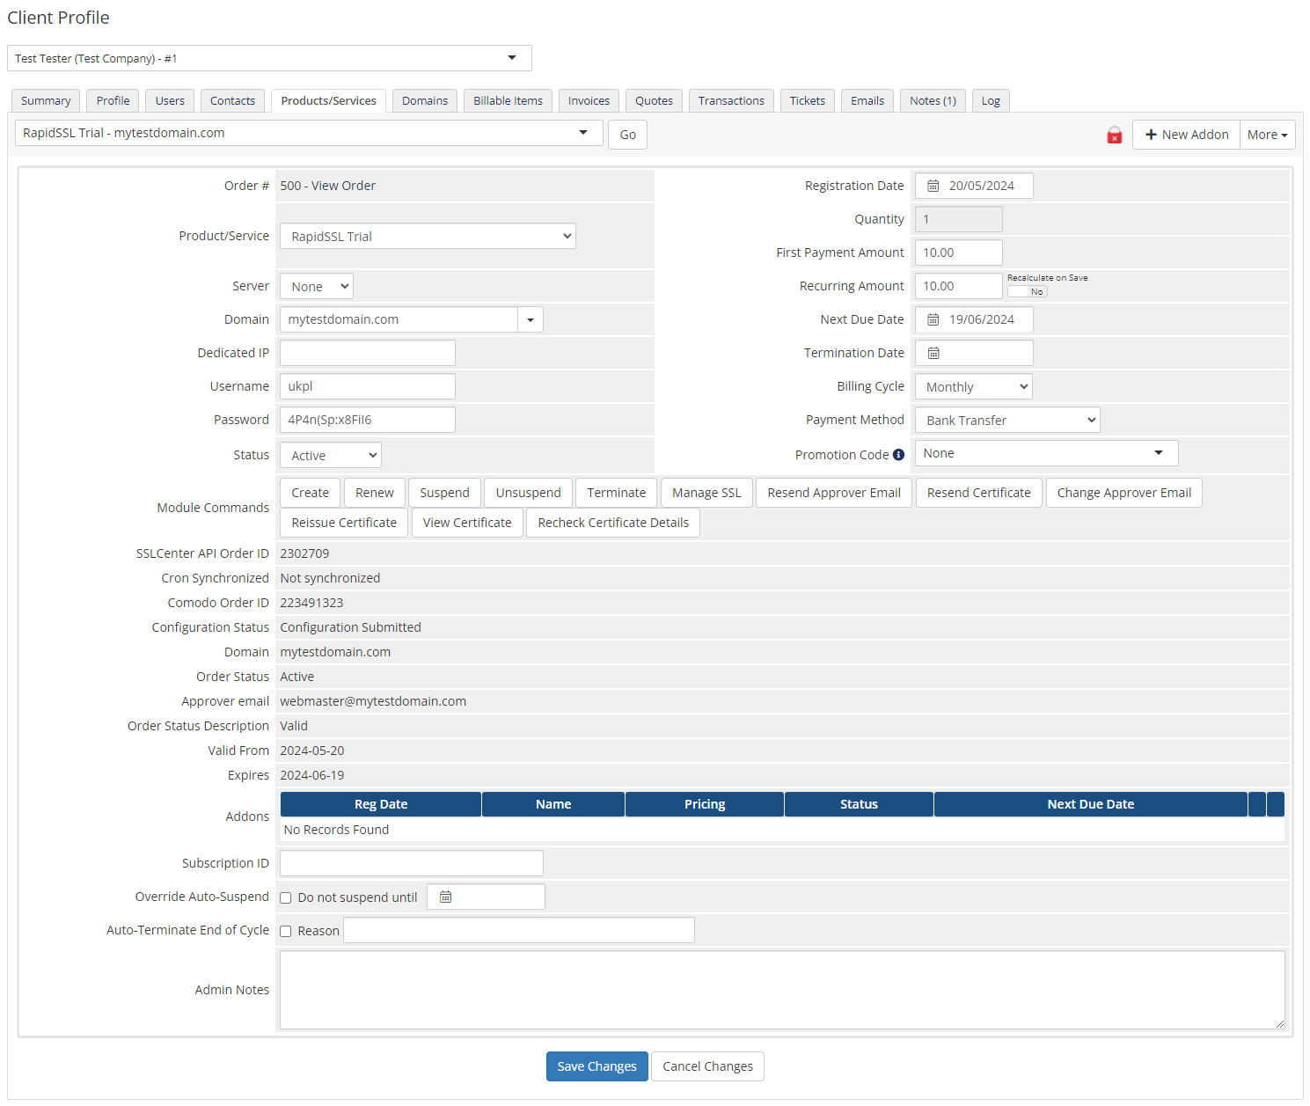
Task: Open the Registration Date calendar picker
Action: [933, 186]
